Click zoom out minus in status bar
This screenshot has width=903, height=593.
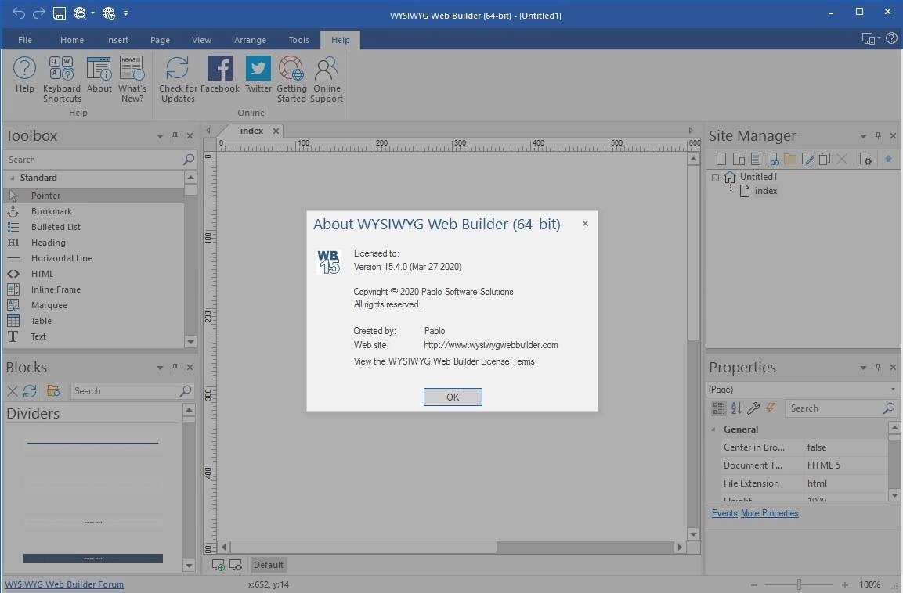[x=753, y=584]
